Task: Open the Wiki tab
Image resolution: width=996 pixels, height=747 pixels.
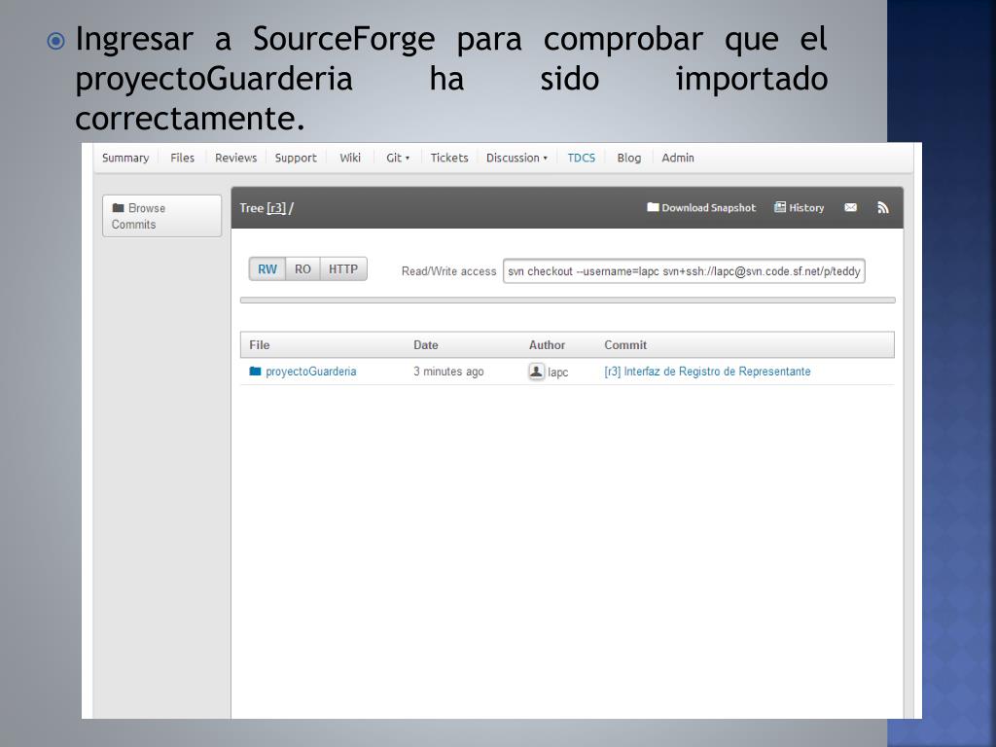Action: [x=350, y=158]
